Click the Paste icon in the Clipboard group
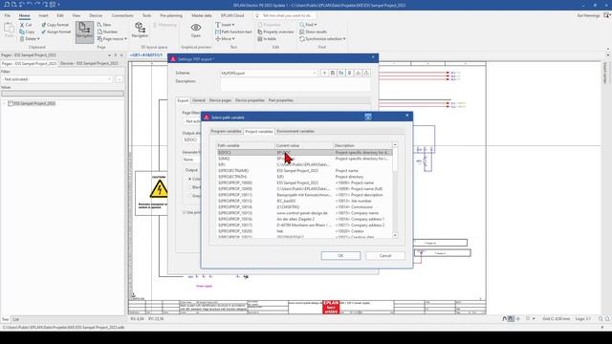The width and height of the screenshot is (612, 344). coord(9,29)
